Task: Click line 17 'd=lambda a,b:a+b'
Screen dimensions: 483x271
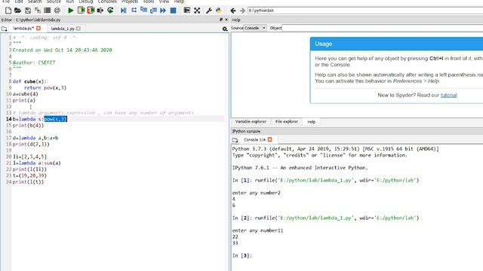Action: click(35, 138)
